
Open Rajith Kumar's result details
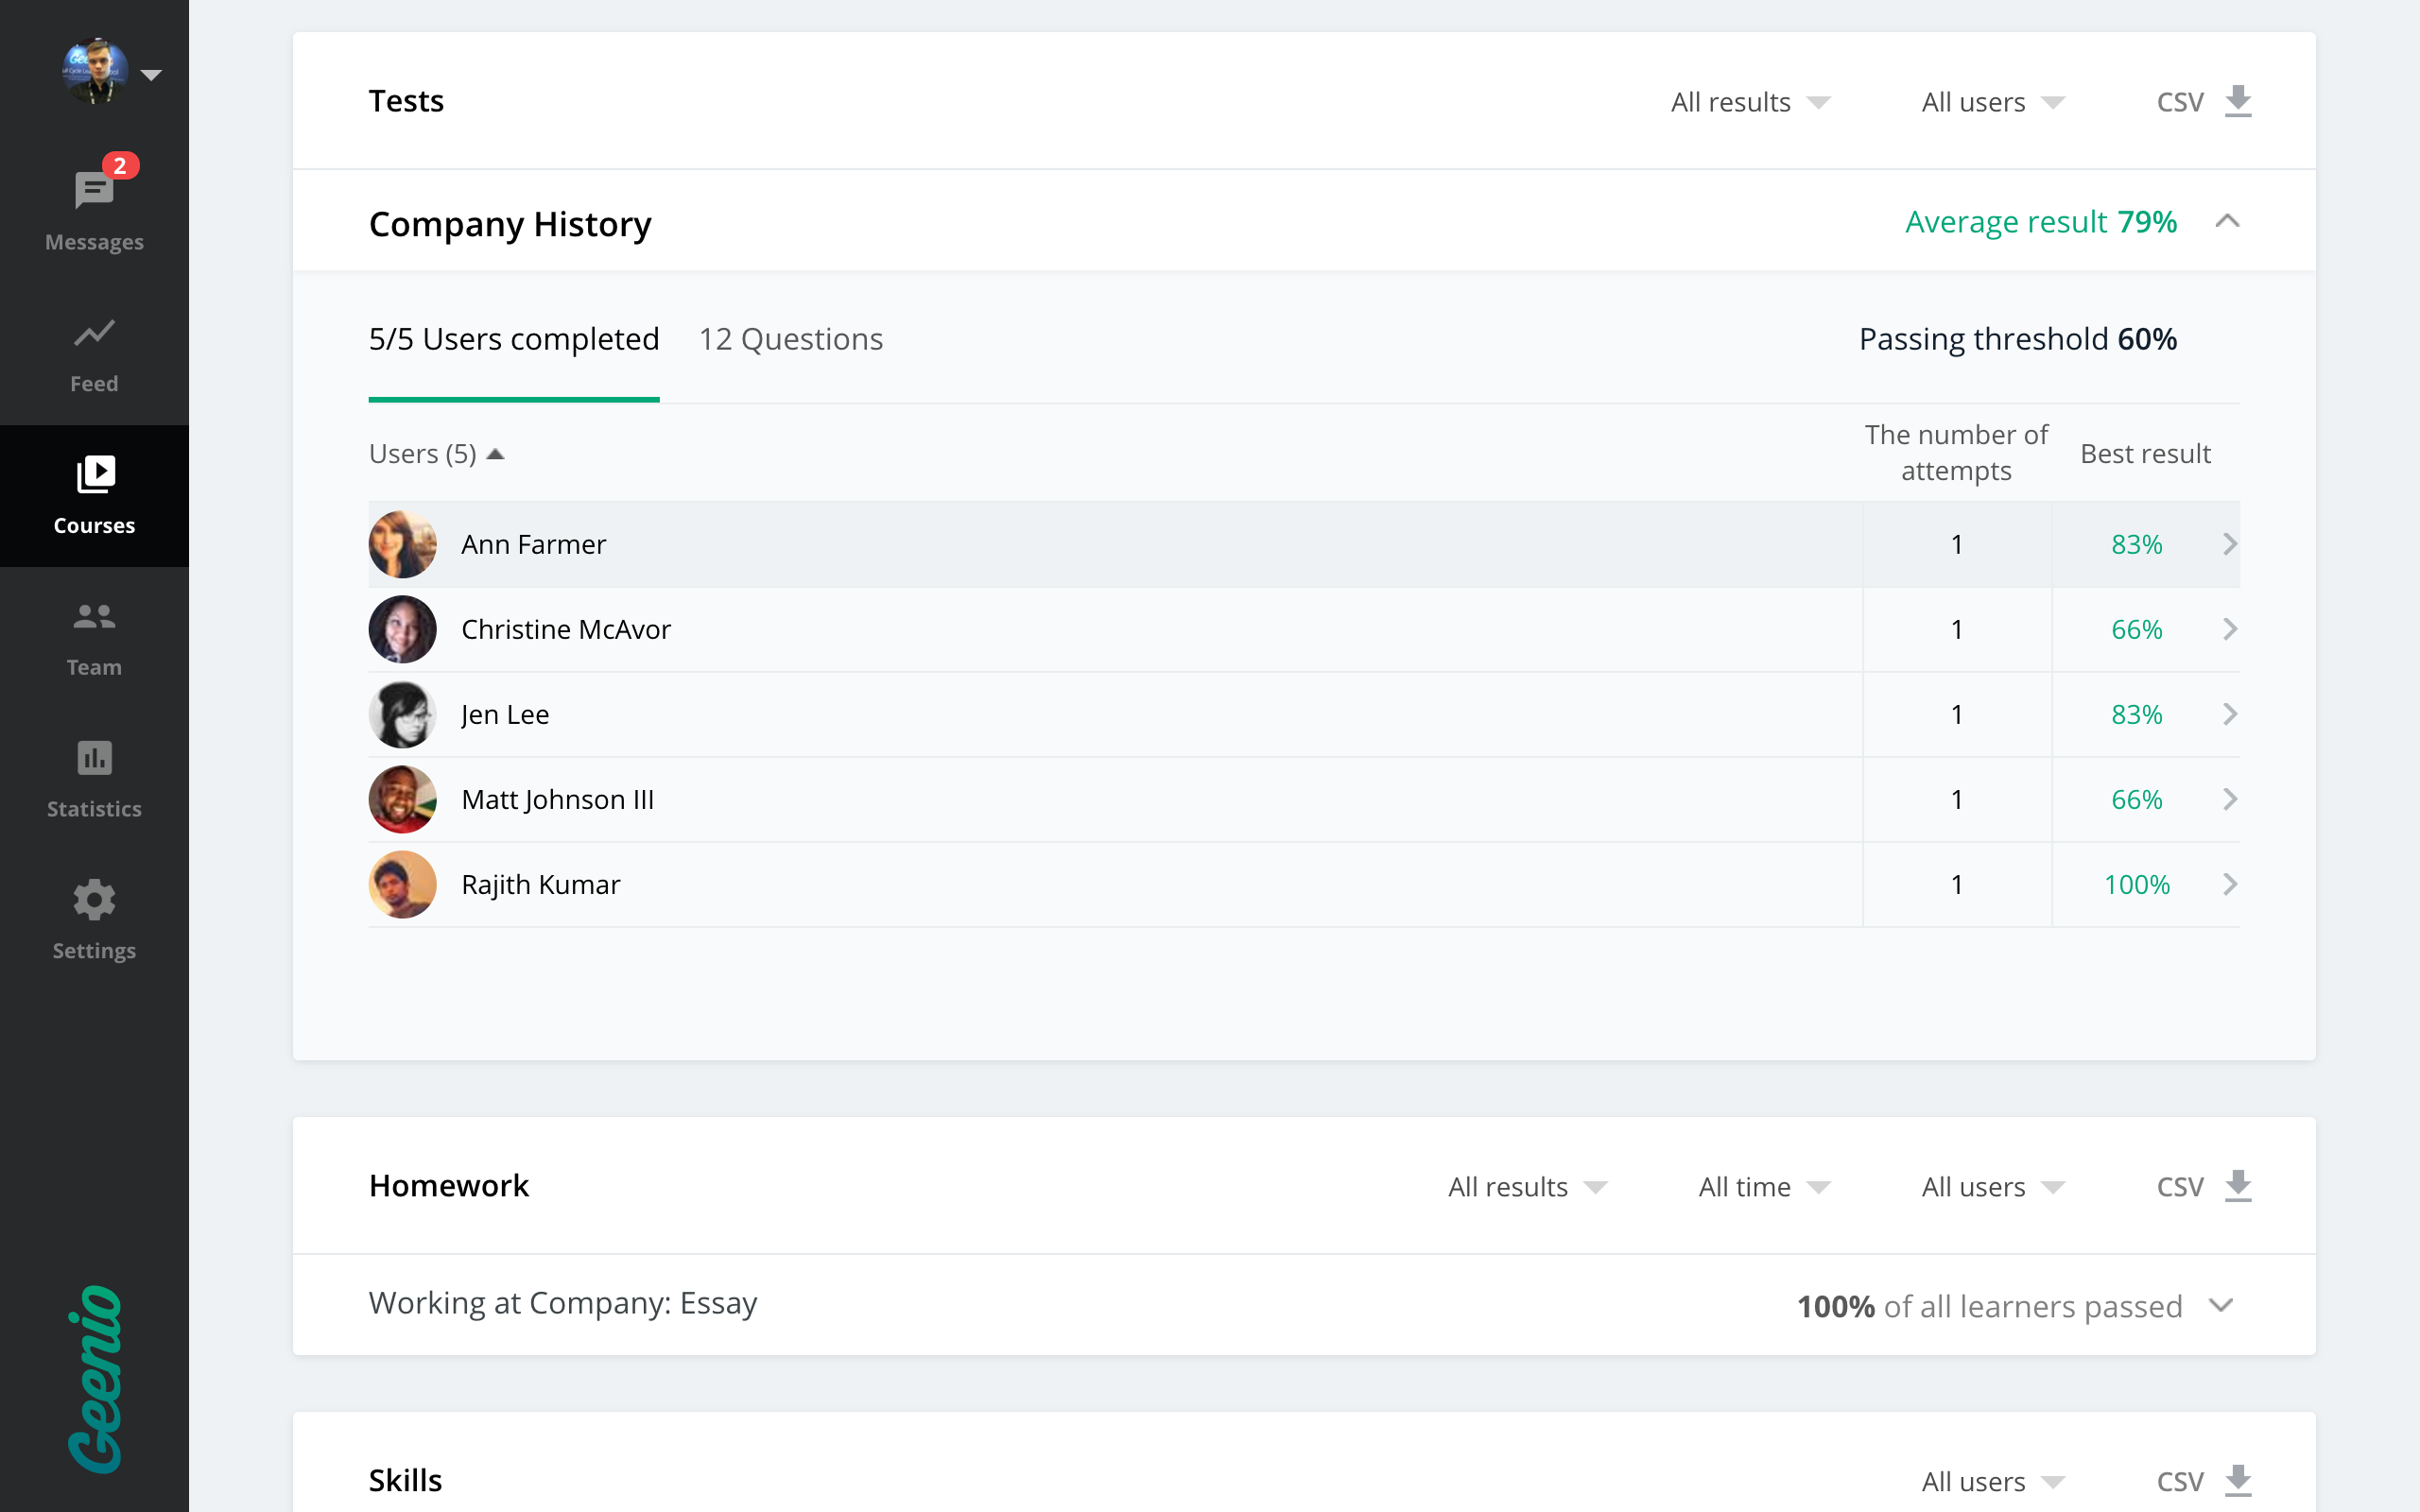pos(2229,884)
